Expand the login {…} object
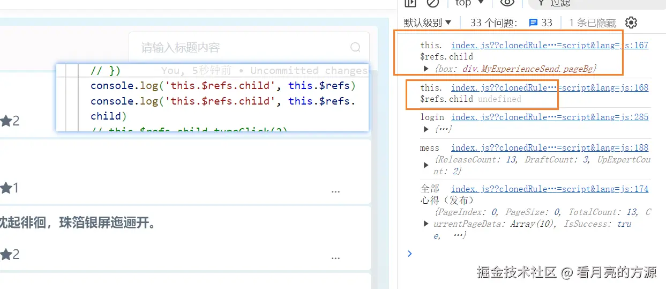Screen dimensions: 666x289 426,129
